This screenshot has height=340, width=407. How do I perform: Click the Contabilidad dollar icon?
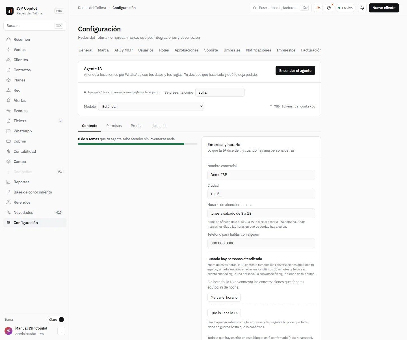pyautogui.click(x=8, y=152)
